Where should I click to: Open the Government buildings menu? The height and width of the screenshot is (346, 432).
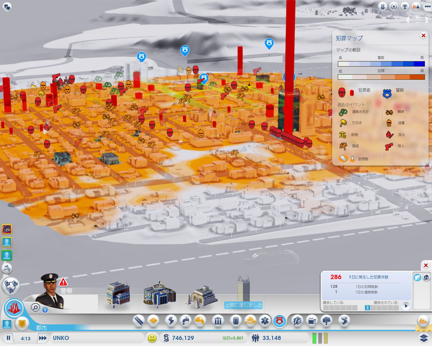(x=218, y=320)
